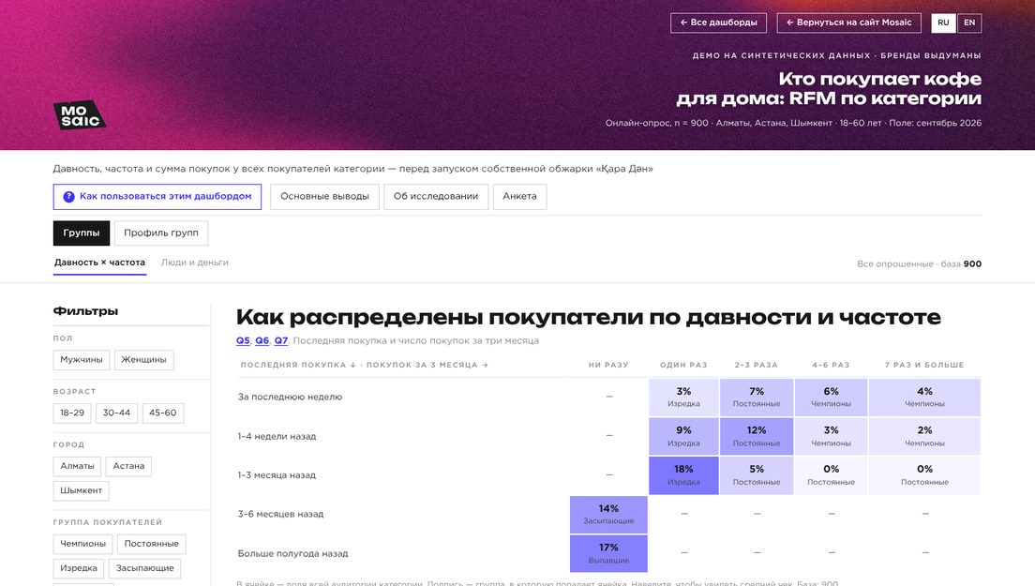Filter by city Шымкент
This screenshot has height=586, width=1035.
82,491
